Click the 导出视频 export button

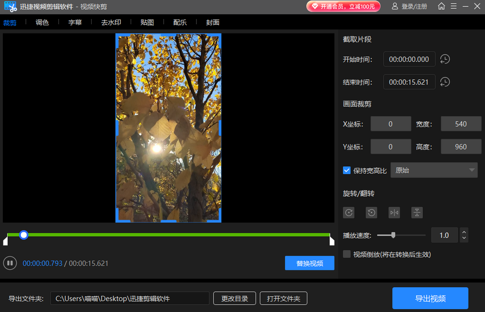pos(430,299)
